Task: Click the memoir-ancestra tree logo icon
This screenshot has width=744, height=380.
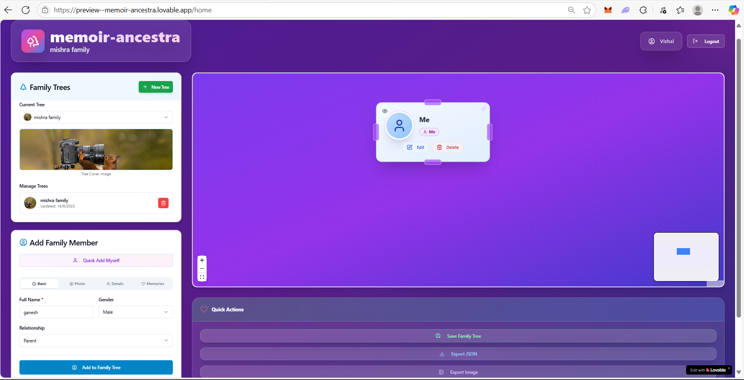Action: pyautogui.click(x=33, y=41)
